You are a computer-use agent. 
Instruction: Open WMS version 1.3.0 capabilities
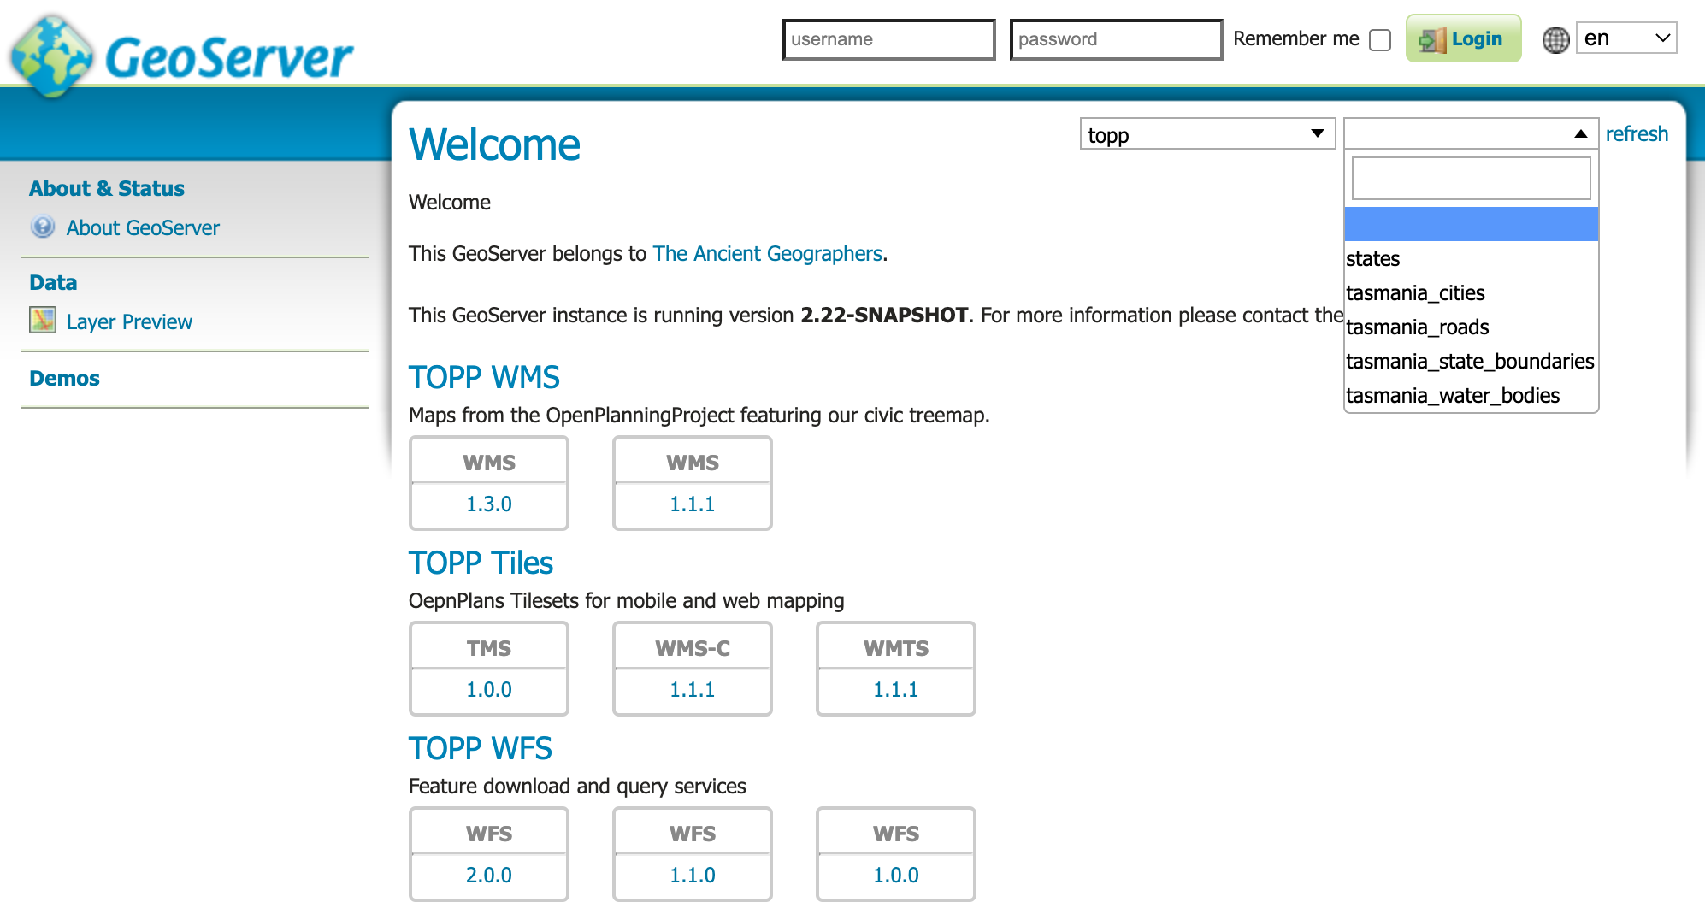tap(489, 504)
